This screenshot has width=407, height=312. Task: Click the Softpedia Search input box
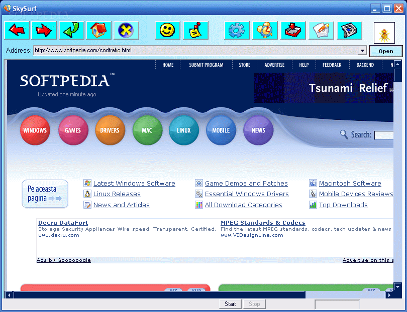[x=384, y=135]
